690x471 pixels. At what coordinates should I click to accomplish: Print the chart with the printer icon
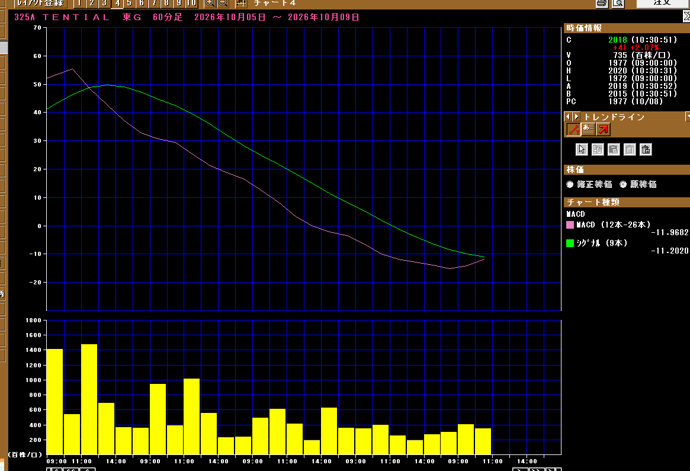[x=602, y=4]
